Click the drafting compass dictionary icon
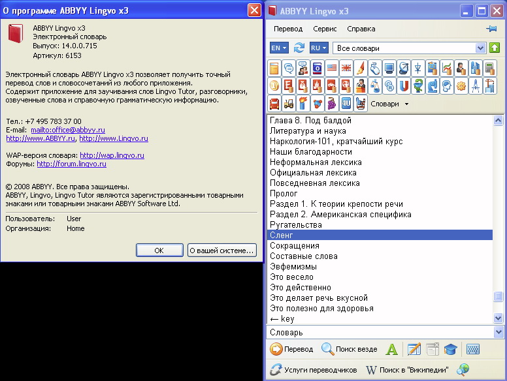Image resolution: width=507 pixels, height=381 pixels. pyautogui.click(x=476, y=86)
